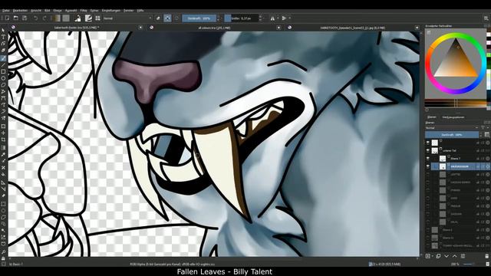Open the workspace chooser
The width and height of the screenshot is (491, 276).
(x=486, y=18)
